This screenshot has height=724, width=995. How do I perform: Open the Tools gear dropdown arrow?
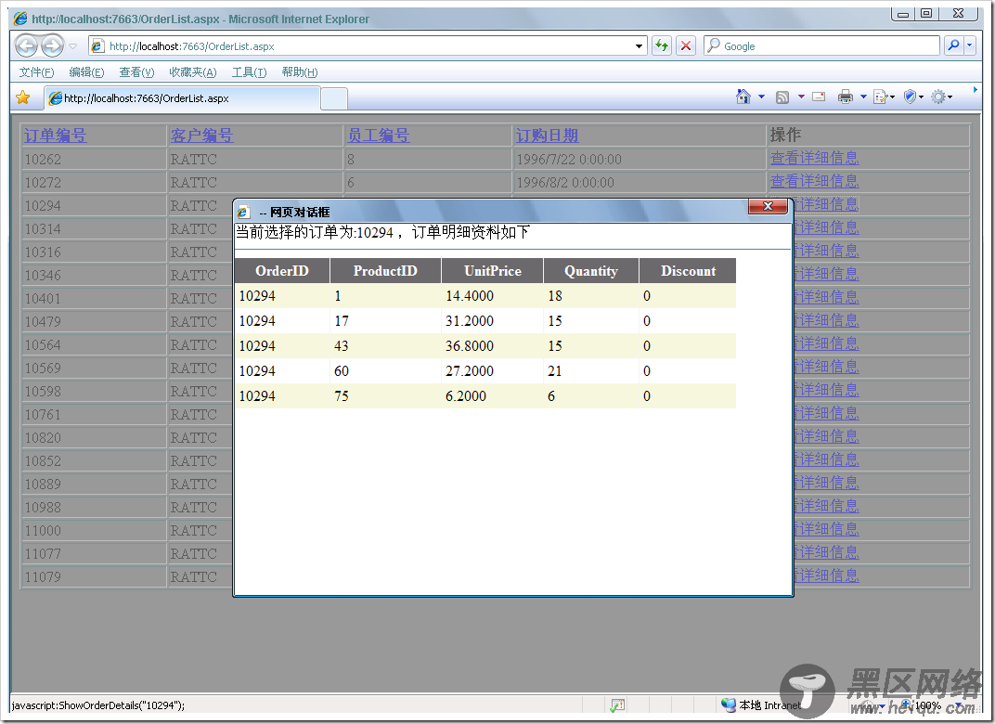pos(950,97)
